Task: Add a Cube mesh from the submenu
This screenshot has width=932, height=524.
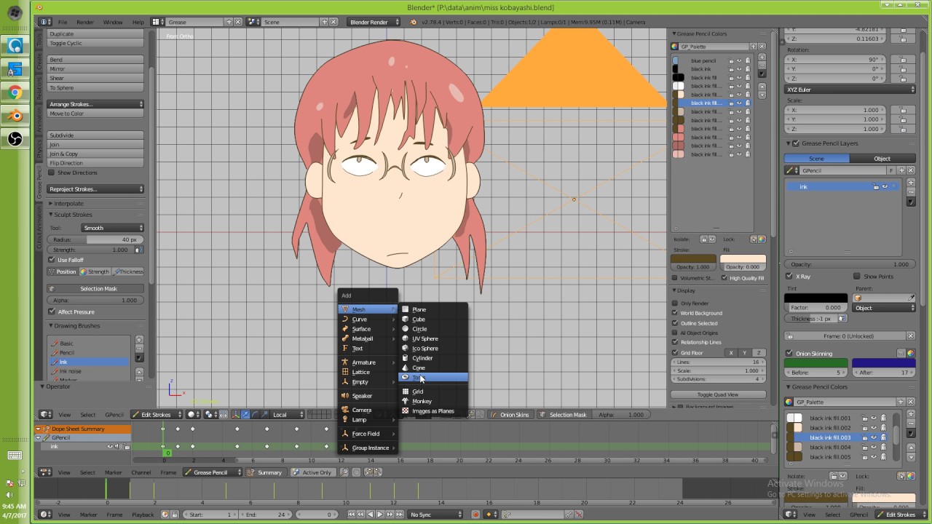Action: 434,319
